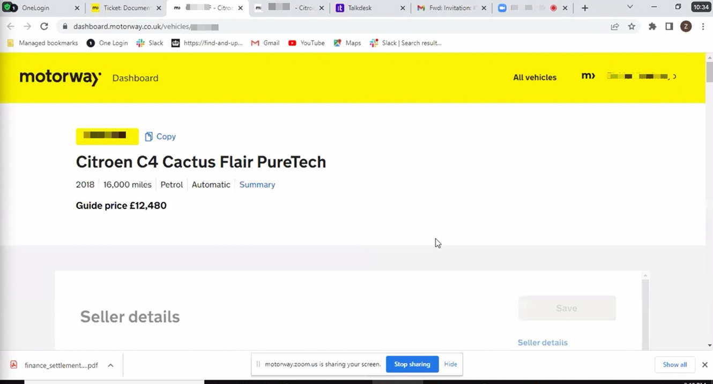The height and width of the screenshot is (384, 713).
Task: Open Managed bookmarks folder
Action: [42, 43]
